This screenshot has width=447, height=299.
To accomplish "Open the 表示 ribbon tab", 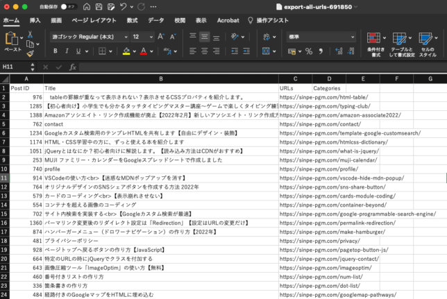I will point(201,20).
